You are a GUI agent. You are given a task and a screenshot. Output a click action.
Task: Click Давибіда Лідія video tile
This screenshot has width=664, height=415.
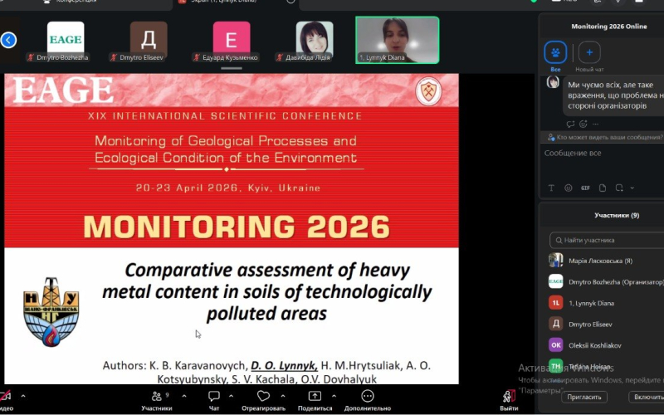315,41
